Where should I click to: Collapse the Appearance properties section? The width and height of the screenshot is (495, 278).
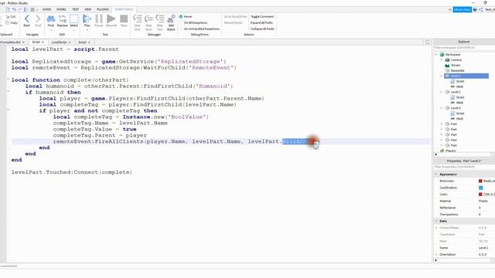tap(436, 175)
